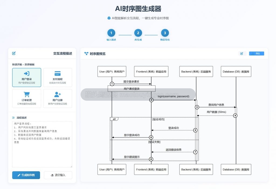The height and width of the screenshot is (189, 276).
Task: Click the [验证成功] condition label
Action: pyautogui.click(x=158, y=119)
